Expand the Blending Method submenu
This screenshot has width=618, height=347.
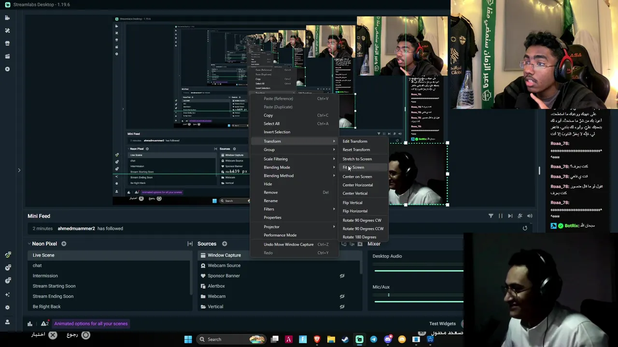click(x=295, y=176)
